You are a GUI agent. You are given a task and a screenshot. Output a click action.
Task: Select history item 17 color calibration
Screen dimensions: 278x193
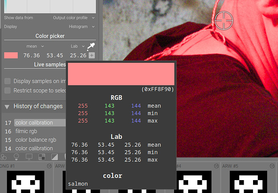pyautogui.click(x=40, y=123)
